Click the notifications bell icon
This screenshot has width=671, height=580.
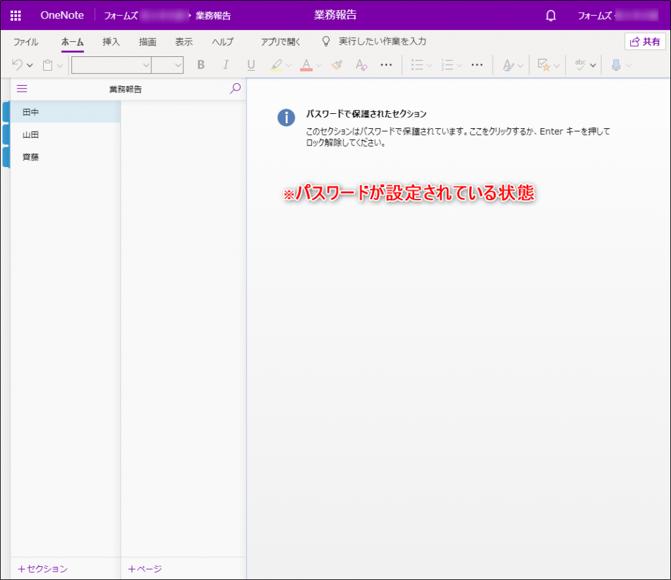[x=550, y=16]
